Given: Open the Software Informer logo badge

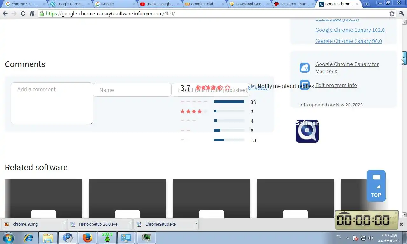Looking at the screenshot, I should 307,131.
